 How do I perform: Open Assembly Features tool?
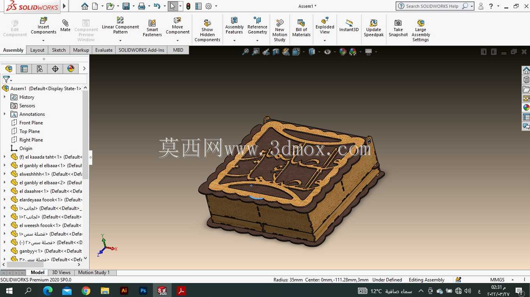click(234, 25)
